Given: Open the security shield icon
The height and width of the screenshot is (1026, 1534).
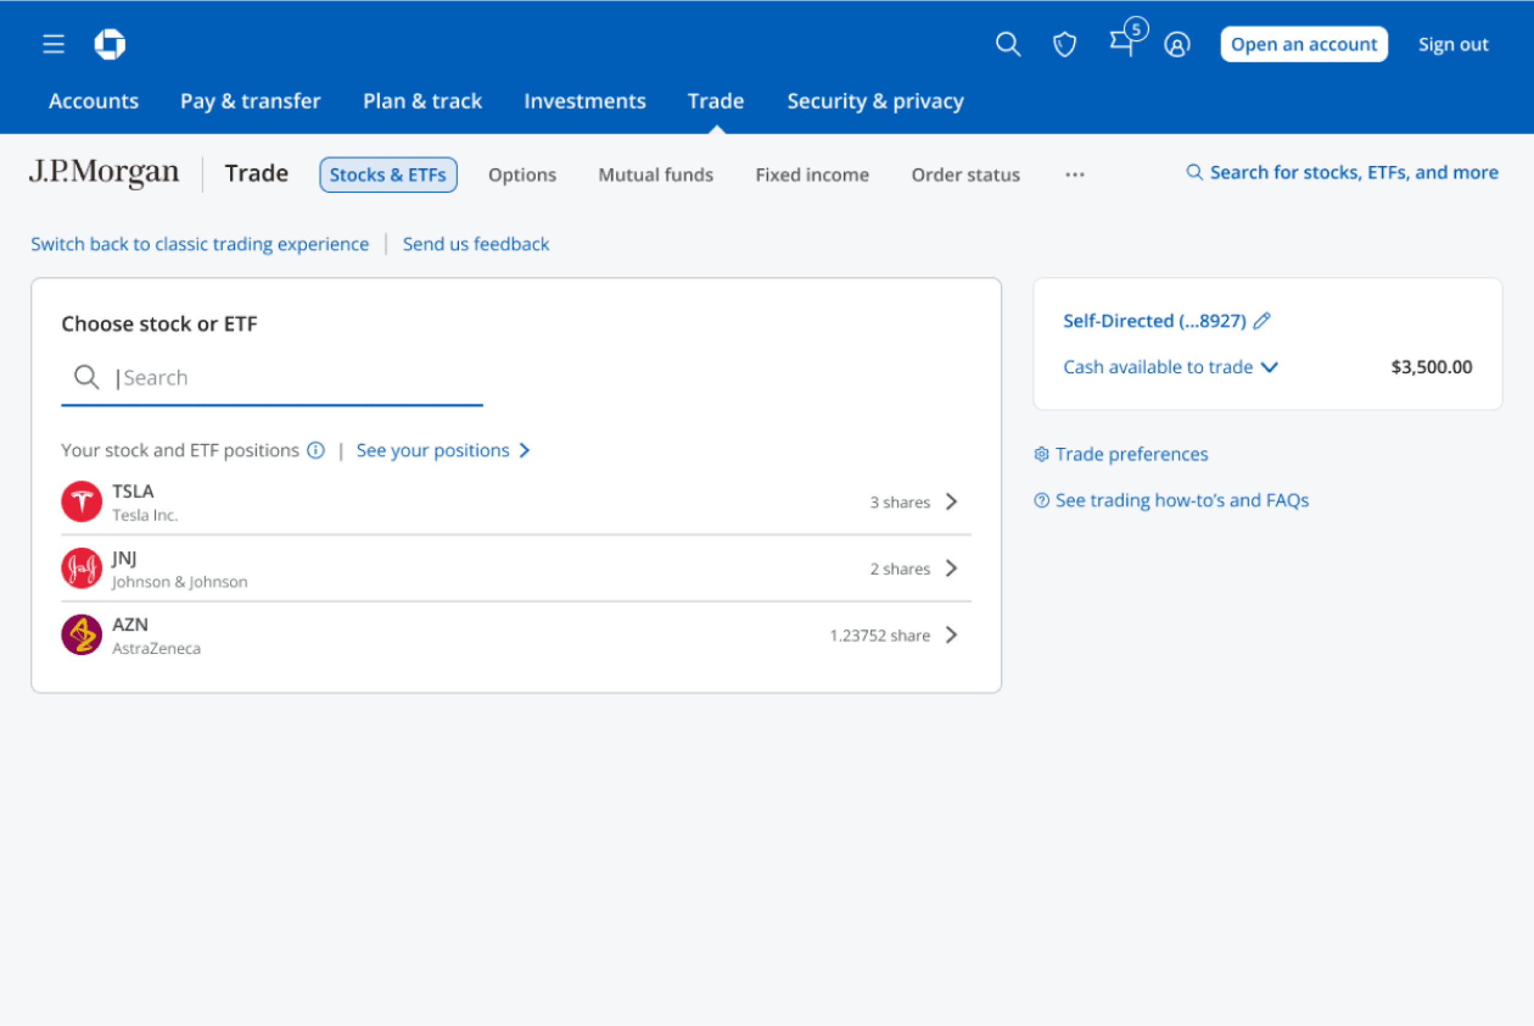Looking at the screenshot, I should [1064, 44].
